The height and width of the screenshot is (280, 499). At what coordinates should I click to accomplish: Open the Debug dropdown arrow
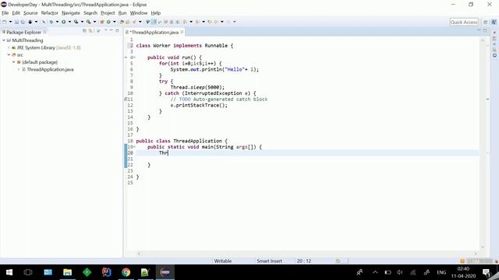[57, 22]
